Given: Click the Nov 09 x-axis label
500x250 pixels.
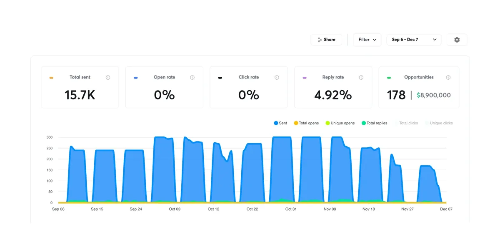Looking at the screenshot, I should click(330, 209).
